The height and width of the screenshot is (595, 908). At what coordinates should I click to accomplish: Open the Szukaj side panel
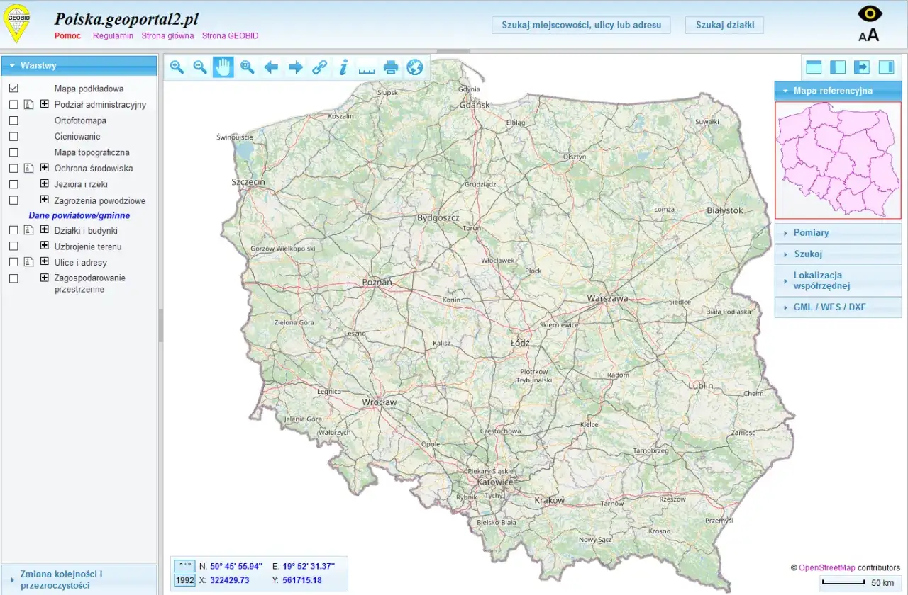(x=838, y=254)
